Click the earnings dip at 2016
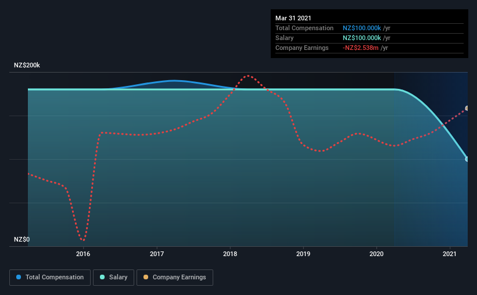477x295 pixels. [x=84, y=240]
